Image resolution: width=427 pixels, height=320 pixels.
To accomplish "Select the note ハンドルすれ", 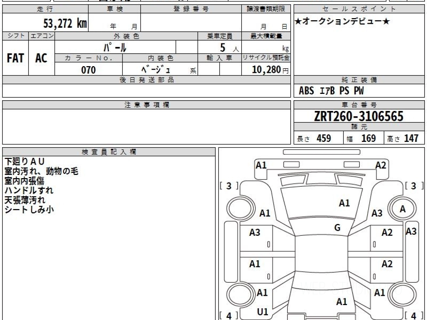I will click(x=29, y=190).
